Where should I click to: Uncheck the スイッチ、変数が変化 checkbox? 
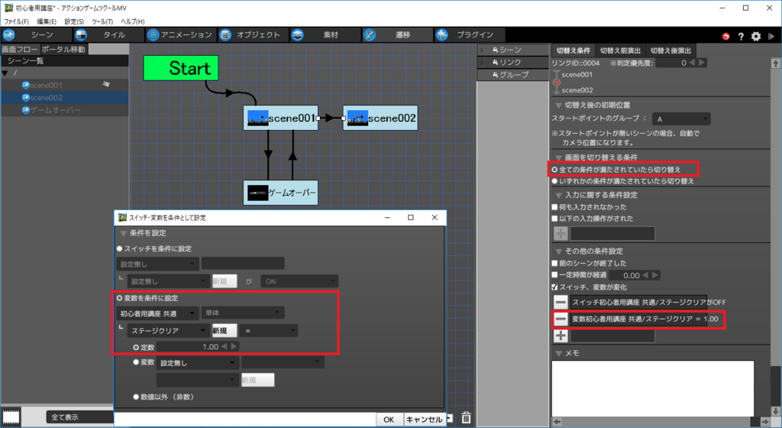point(554,287)
